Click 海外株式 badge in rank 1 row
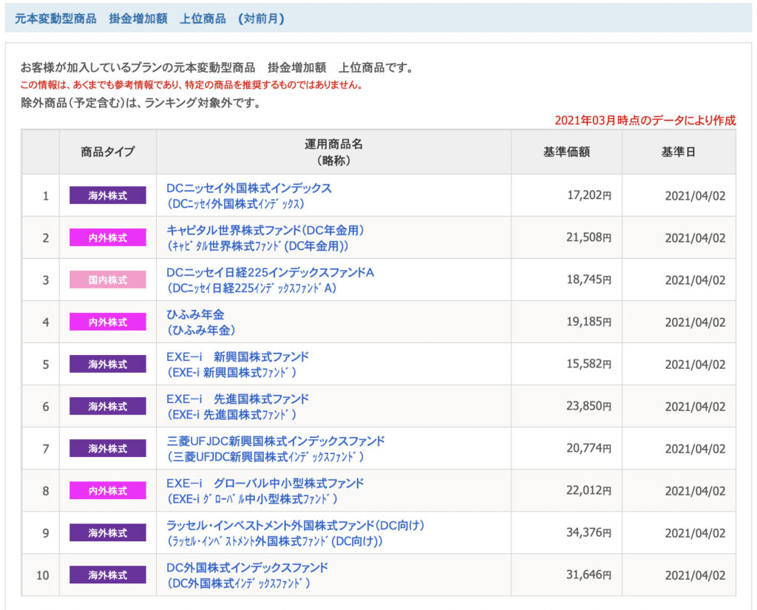This screenshot has height=610, width=757. (x=108, y=195)
